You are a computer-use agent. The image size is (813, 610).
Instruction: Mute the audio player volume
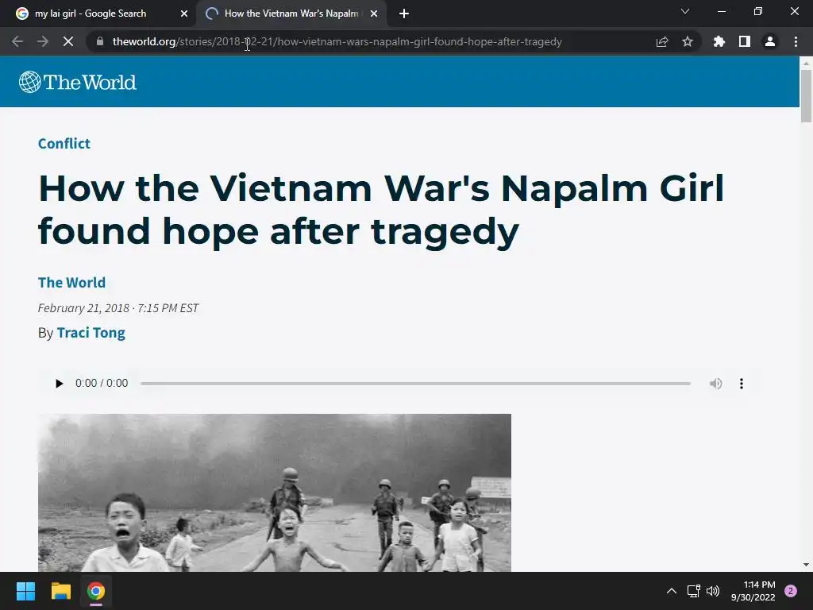(715, 384)
